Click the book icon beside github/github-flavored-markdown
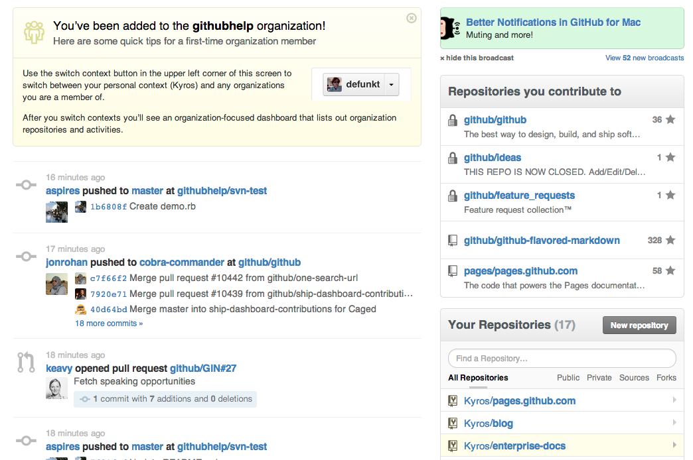The image size is (693, 460). coord(453,241)
